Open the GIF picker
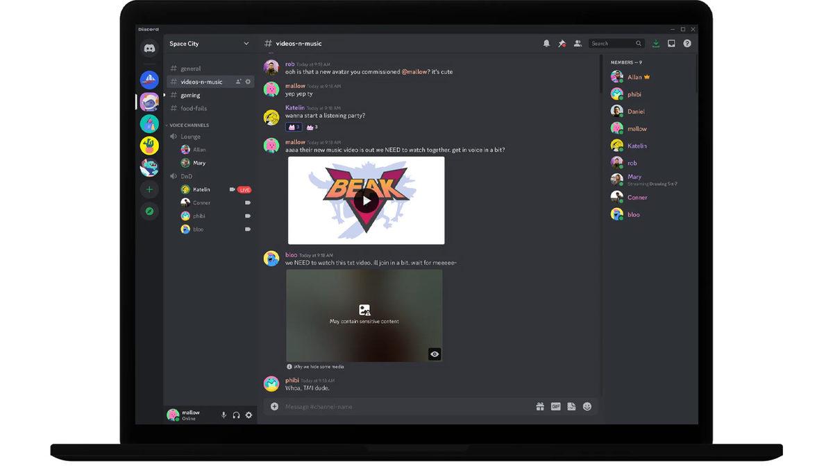The height and width of the screenshot is (468, 833). 555,406
